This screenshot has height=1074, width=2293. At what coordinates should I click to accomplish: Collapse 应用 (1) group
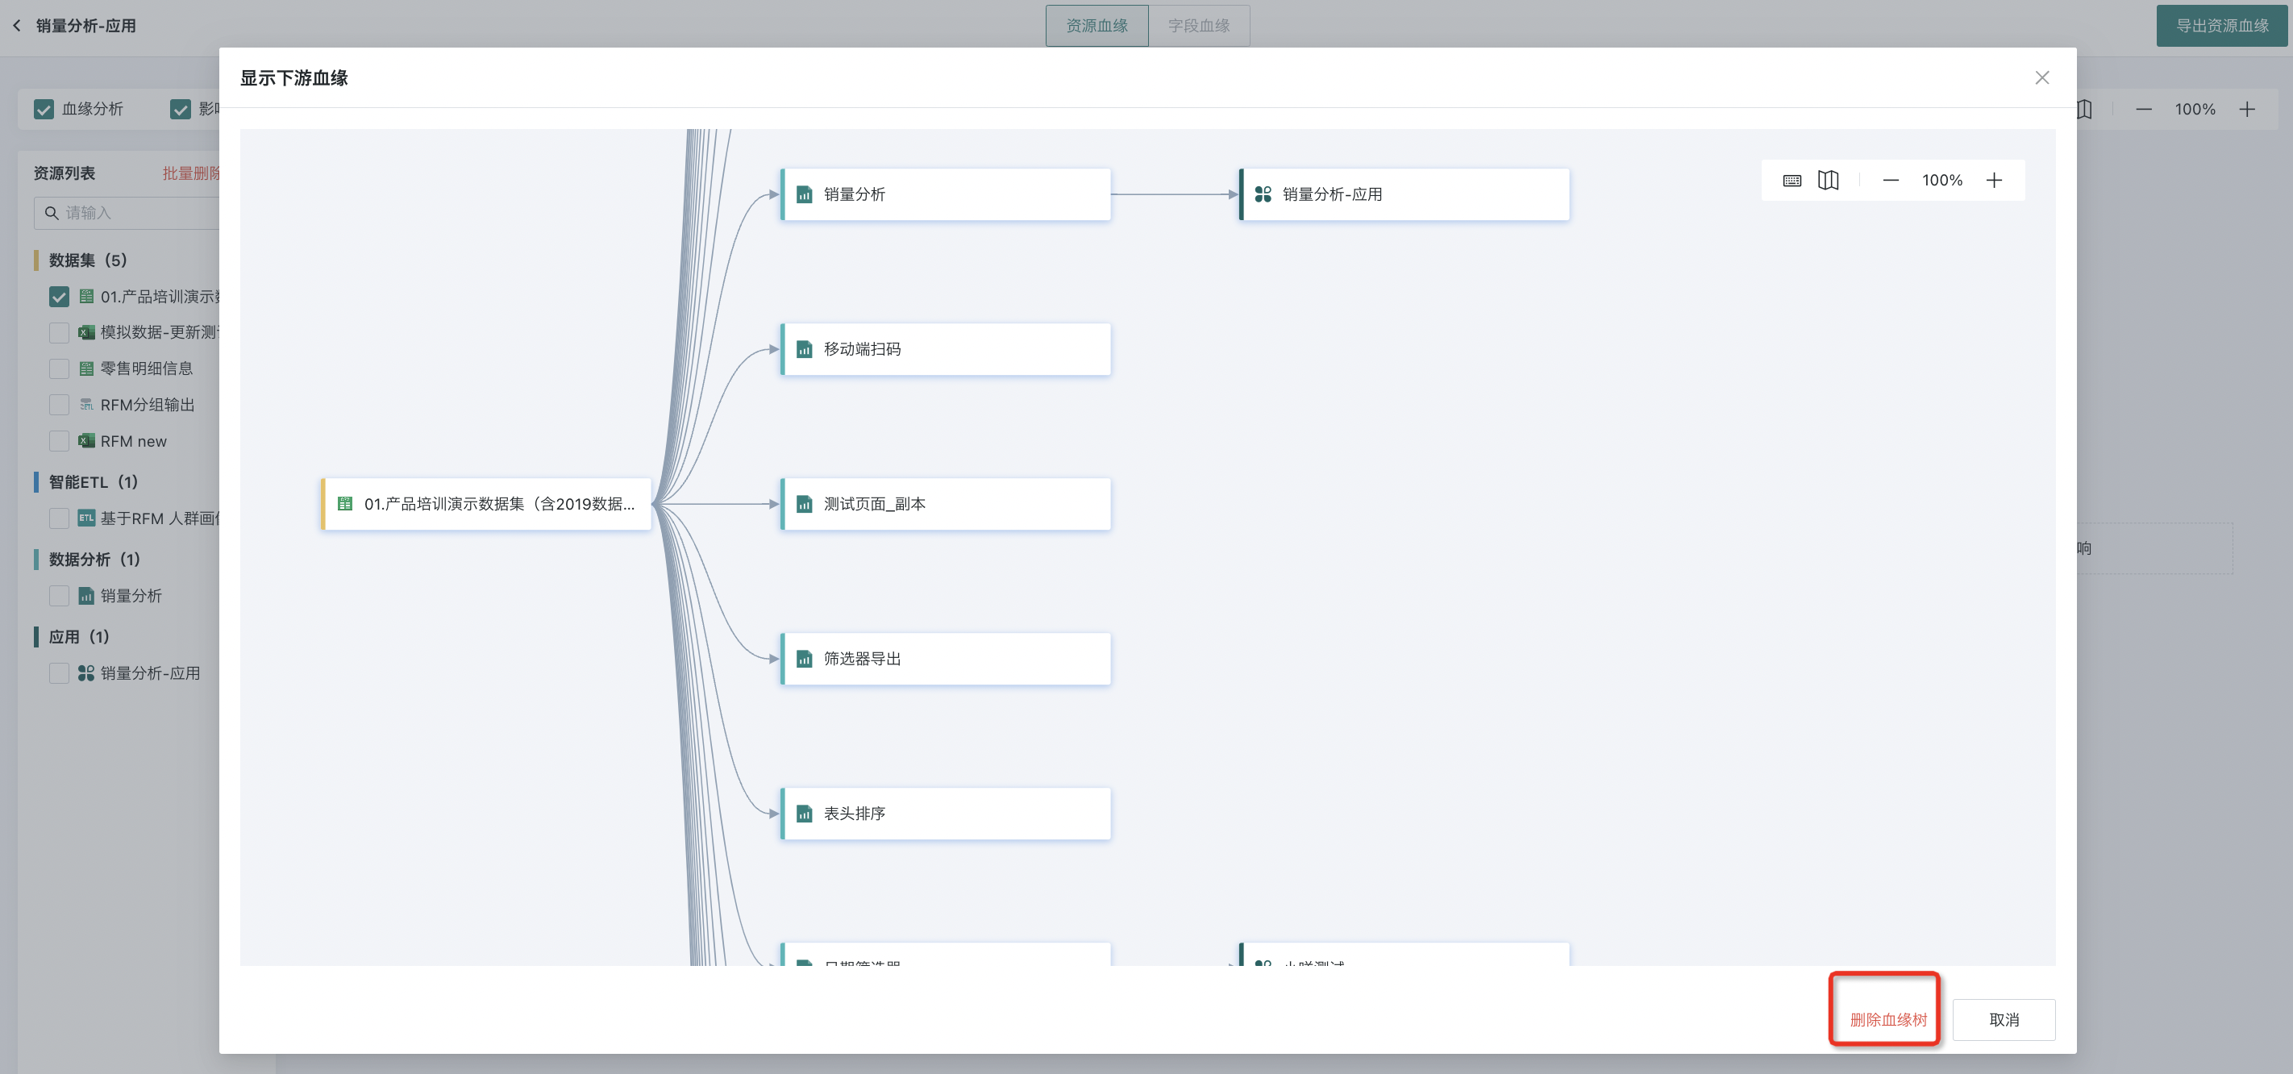click(x=78, y=637)
